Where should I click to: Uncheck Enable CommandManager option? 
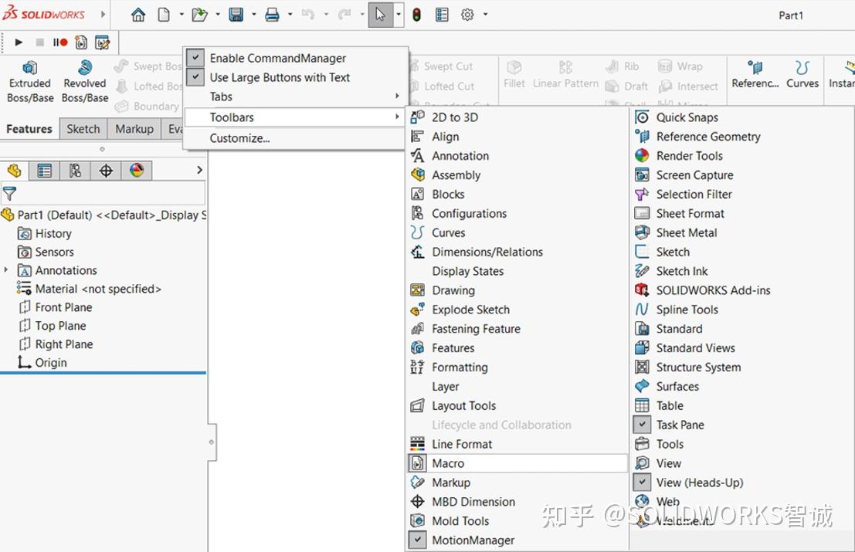coord(278,58)
